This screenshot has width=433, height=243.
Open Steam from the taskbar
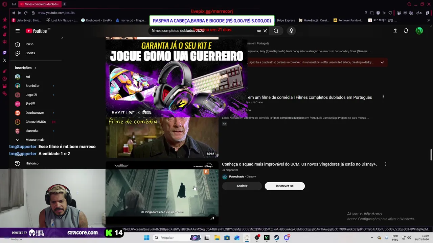click(277, 238)
